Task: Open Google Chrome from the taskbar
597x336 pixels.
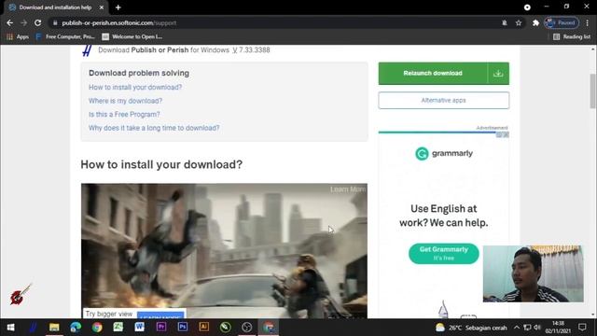Action: [x=97, y=328]
